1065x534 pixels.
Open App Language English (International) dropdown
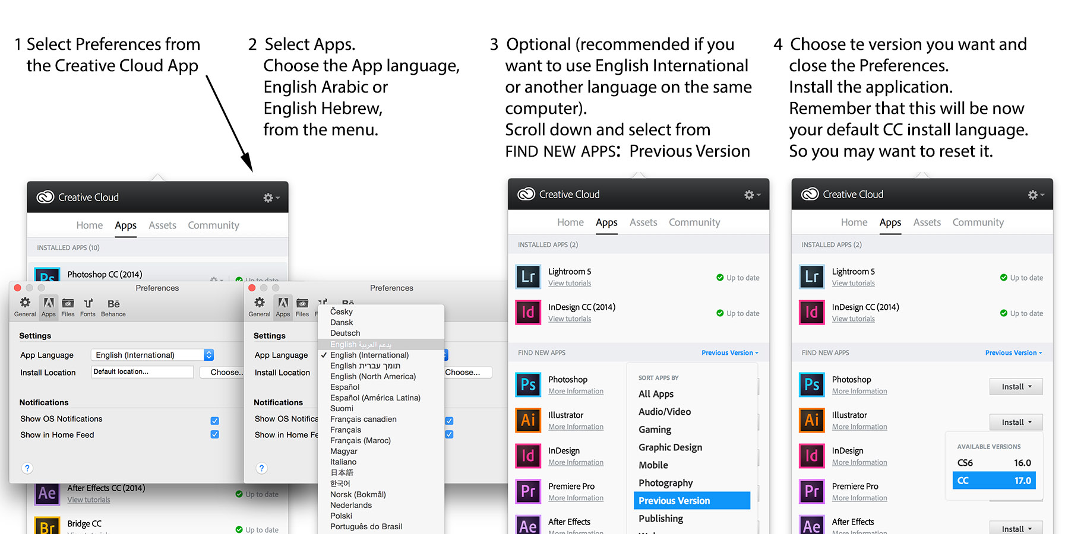[152, 355]
